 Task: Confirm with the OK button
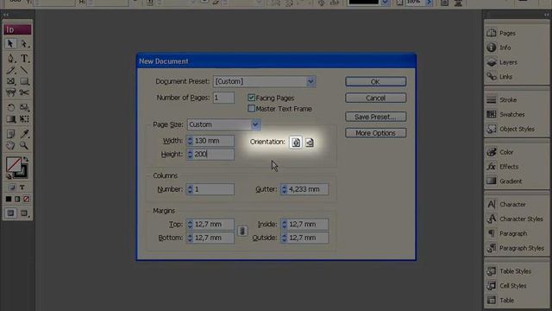(x=376, y=82)
